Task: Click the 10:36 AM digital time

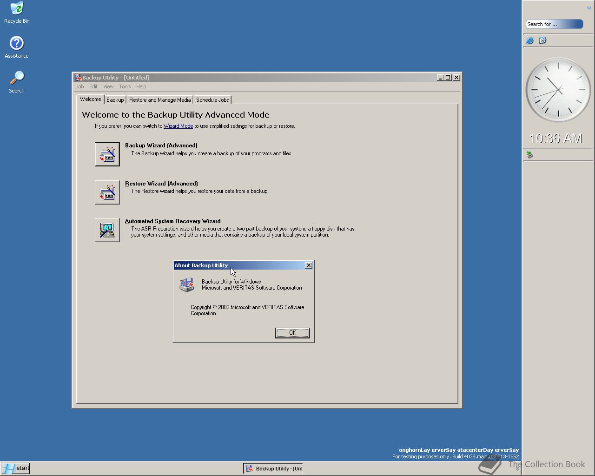Action: [x=556, y=139]
